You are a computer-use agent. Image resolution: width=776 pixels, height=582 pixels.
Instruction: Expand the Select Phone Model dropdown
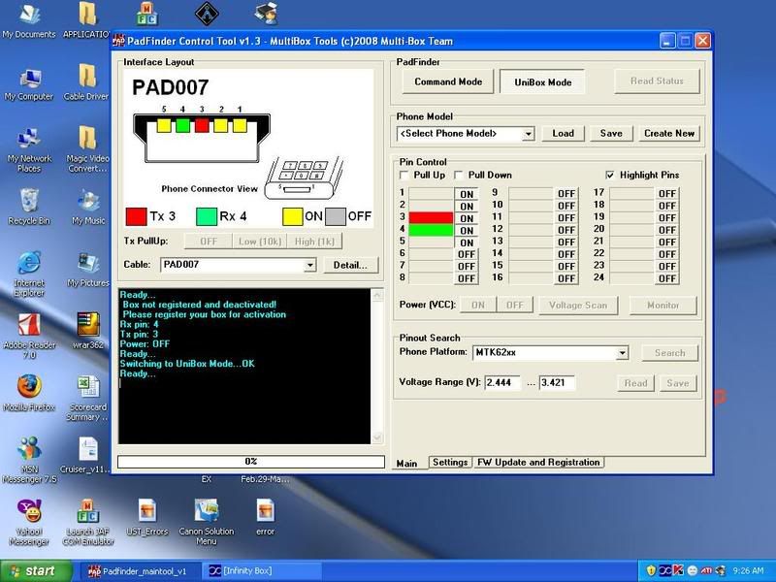click(529, 134)
